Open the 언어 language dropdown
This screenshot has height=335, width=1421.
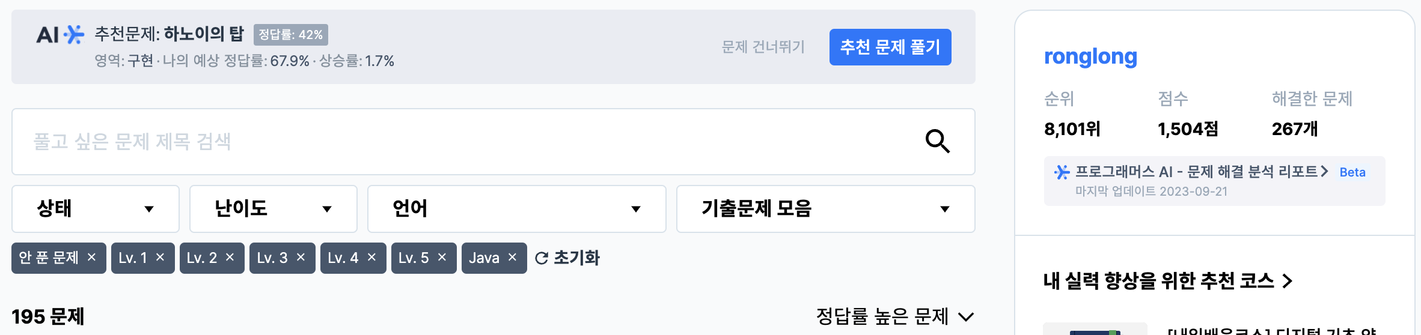click(x=517, y=209)
